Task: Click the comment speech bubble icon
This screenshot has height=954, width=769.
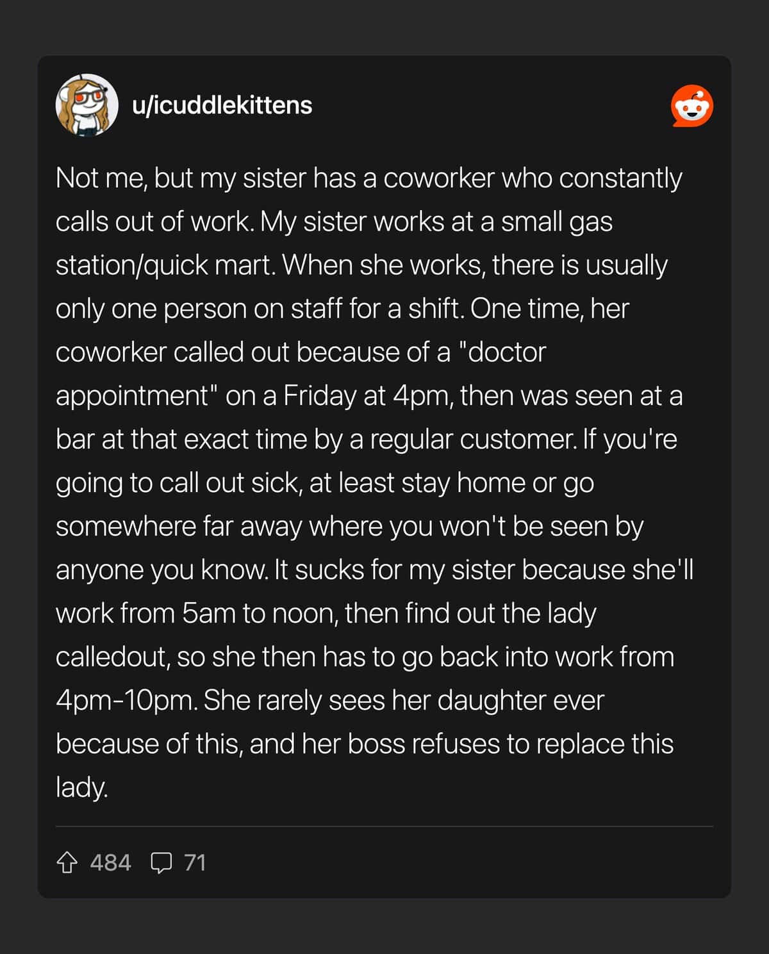Action: point(161,862)
